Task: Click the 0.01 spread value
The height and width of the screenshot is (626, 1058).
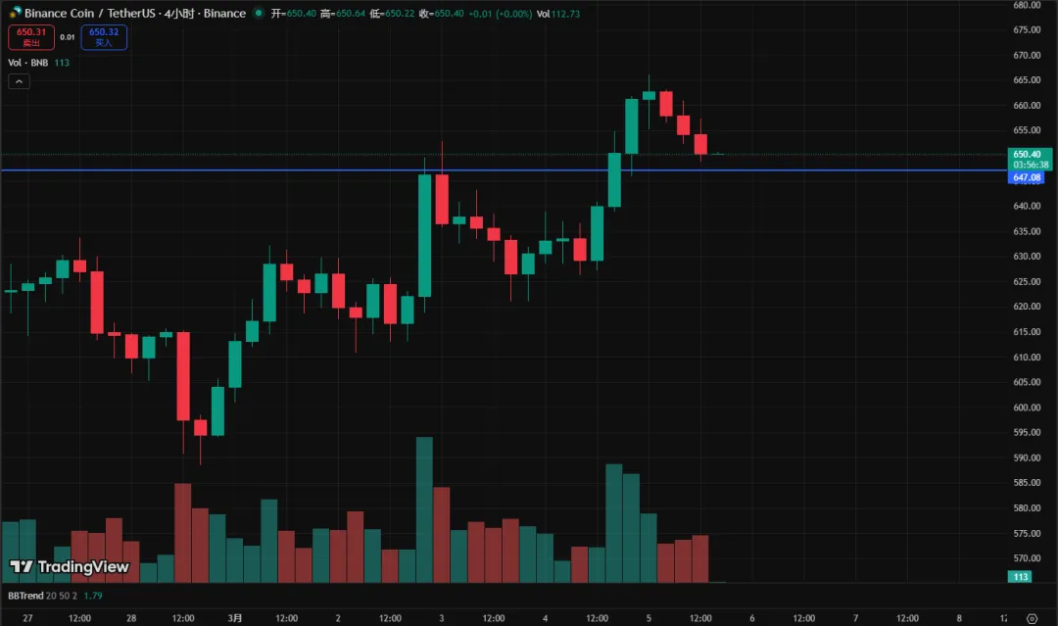Action: (x=68, y=37)
